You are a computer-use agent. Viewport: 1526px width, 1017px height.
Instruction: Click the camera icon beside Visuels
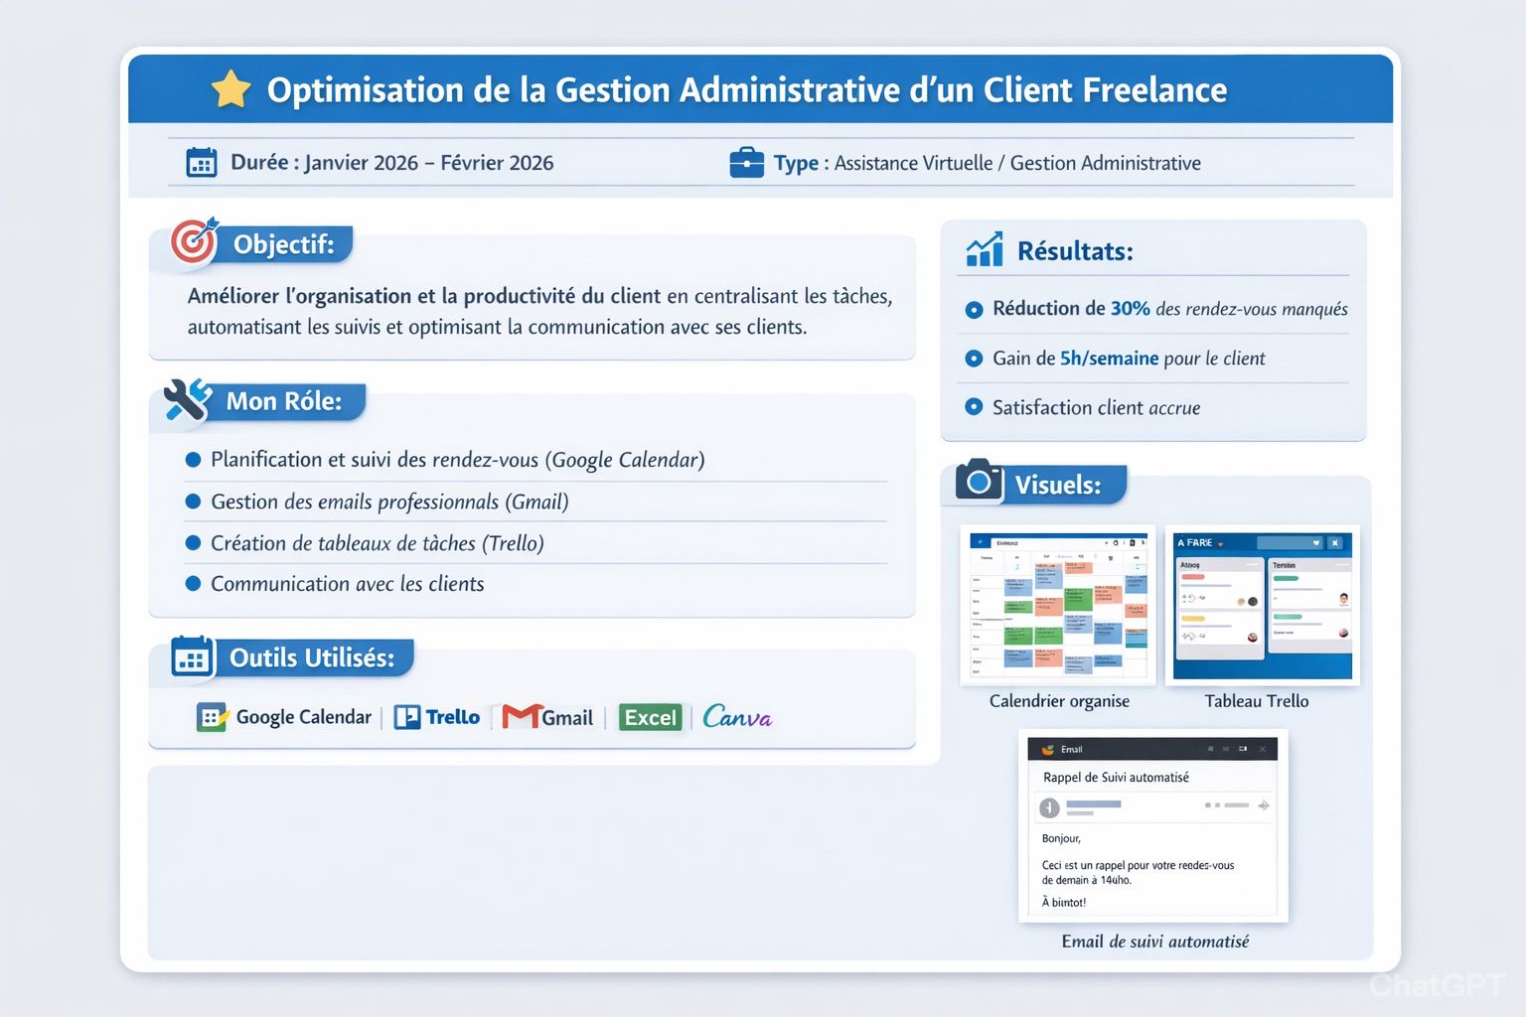(979, 480)
